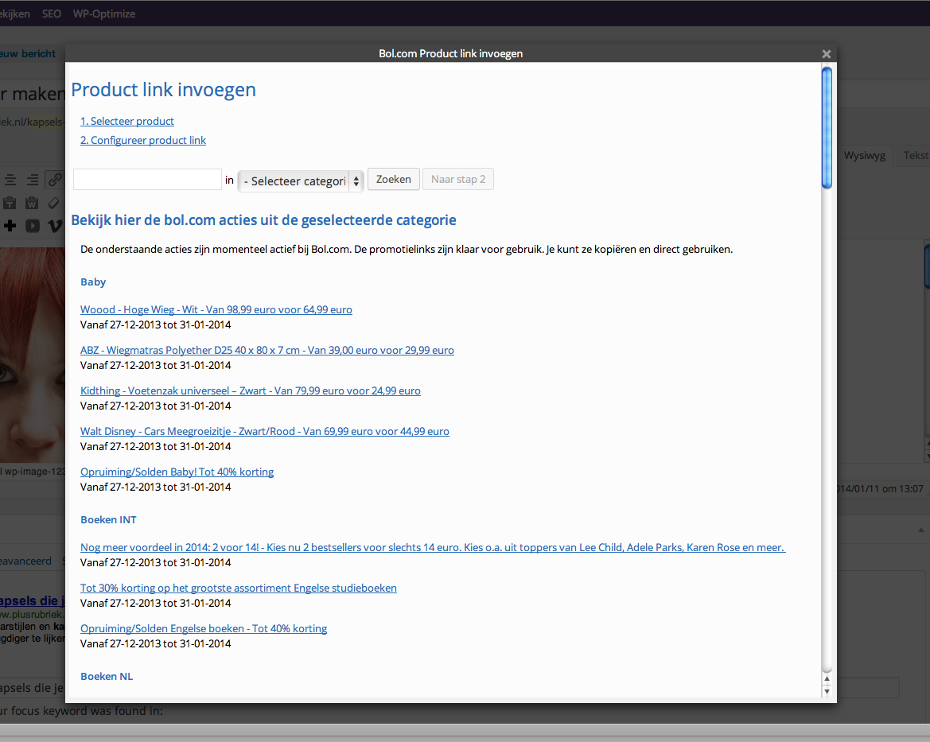
Task: Click the Boeken INT category heading
Action: click(x=108, y=519)
